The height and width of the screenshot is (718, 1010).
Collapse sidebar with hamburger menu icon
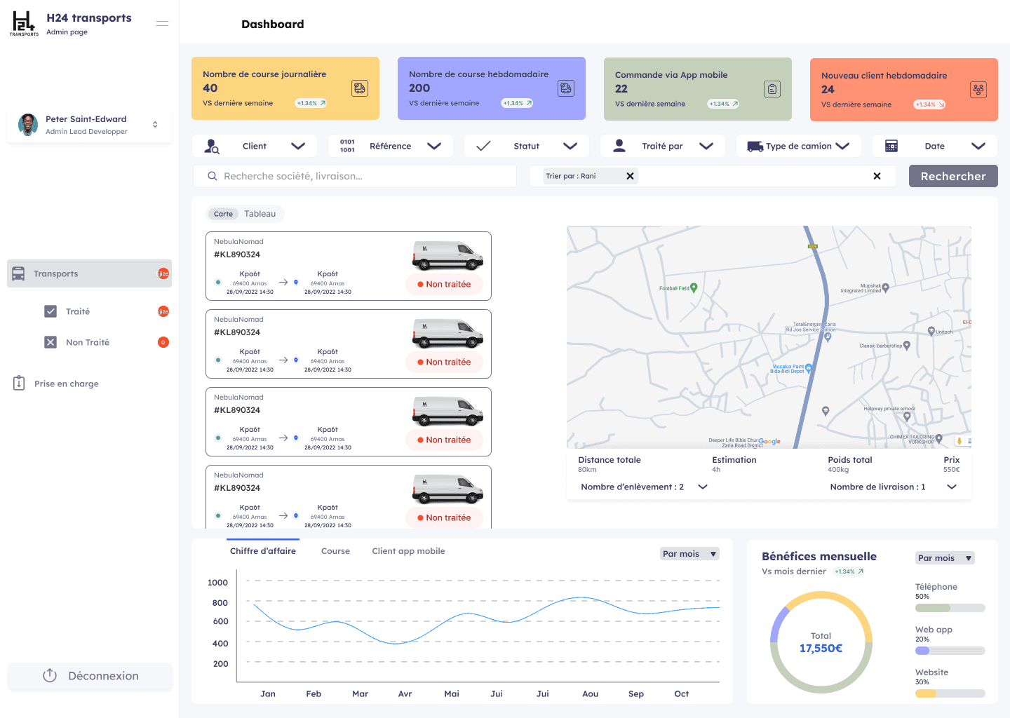[162, 24]
